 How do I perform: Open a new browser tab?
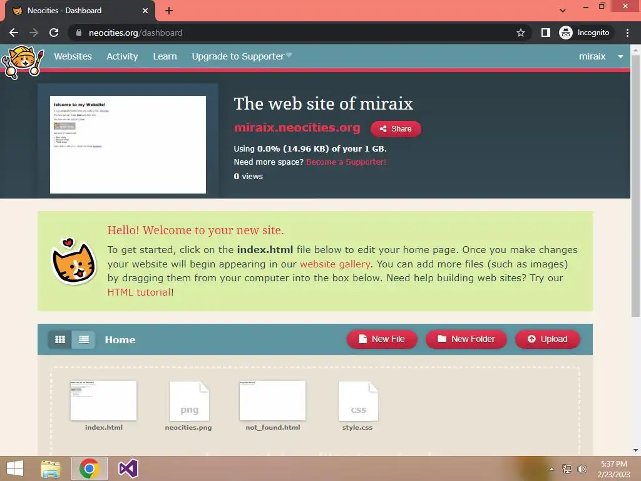point(169,11)
